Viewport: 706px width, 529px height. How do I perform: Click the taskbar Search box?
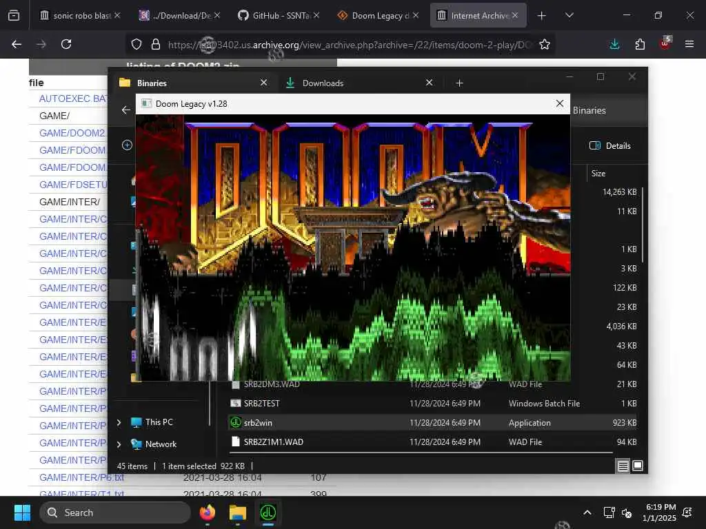115,512
